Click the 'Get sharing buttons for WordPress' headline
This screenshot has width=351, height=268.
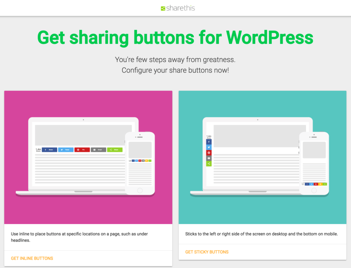[175, 37]
